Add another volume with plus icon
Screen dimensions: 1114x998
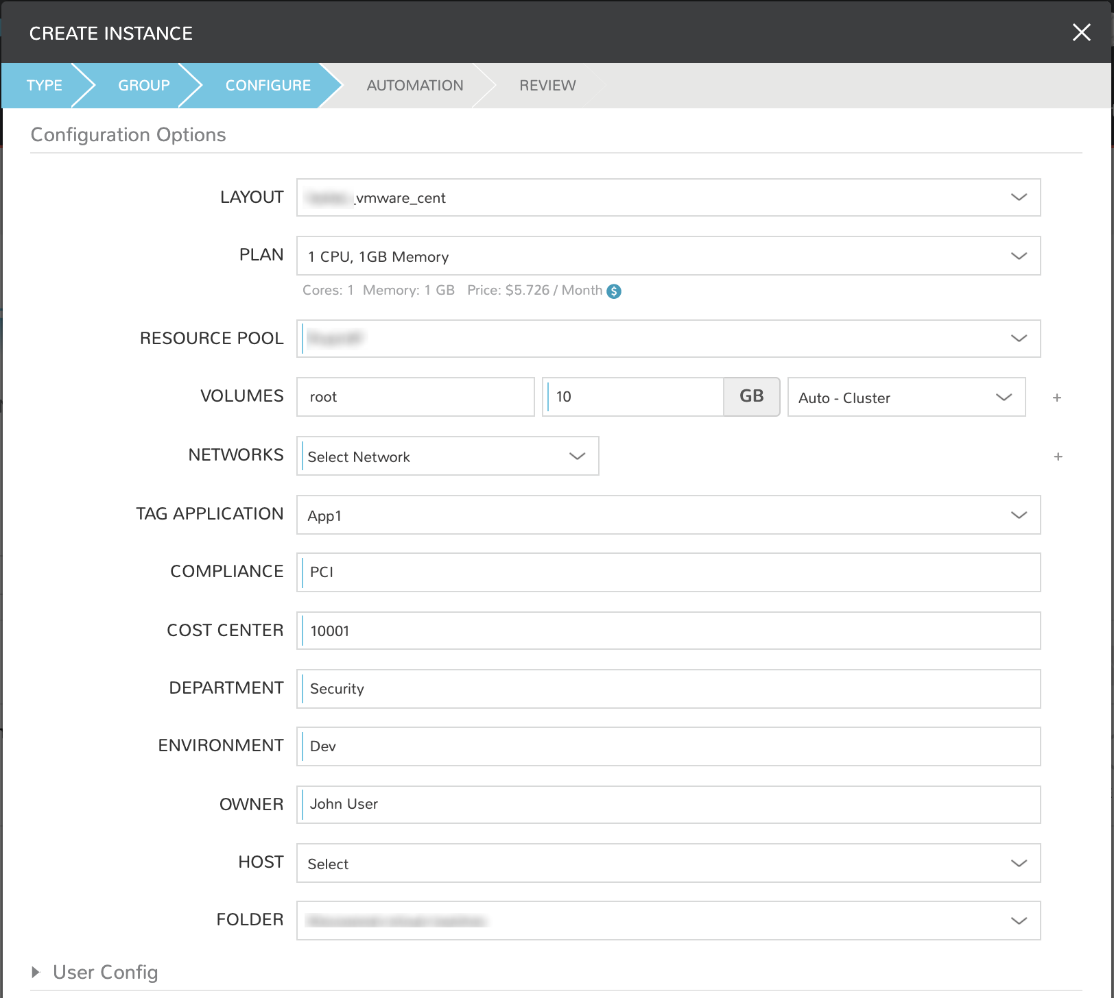(x=1057, y=398)
